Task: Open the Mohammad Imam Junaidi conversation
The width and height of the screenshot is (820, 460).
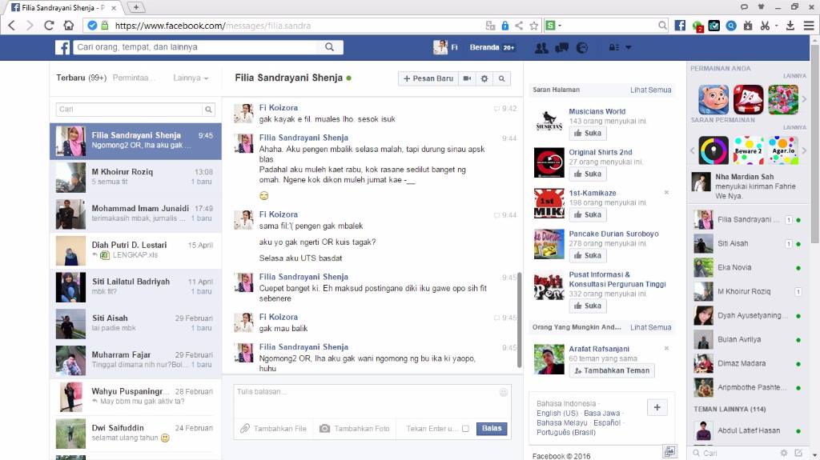Action: point(135,214)
